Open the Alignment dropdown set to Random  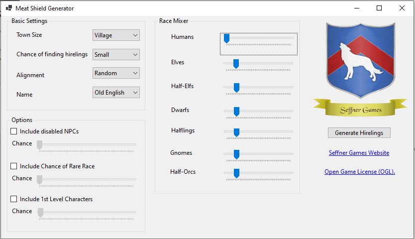[116, 73]
